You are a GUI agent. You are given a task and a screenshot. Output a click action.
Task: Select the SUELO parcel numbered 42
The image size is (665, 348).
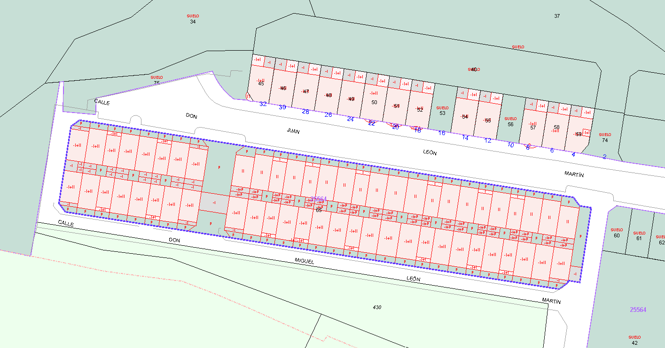click(x=634, y=343)
